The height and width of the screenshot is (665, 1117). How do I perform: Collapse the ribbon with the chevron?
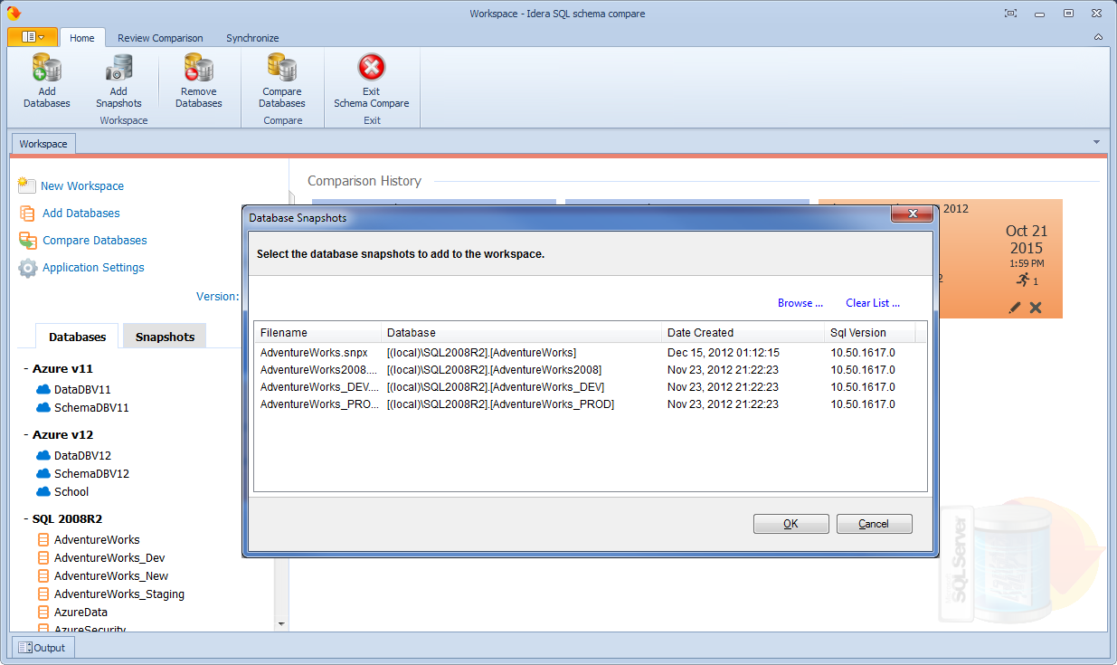point(1098,37)
